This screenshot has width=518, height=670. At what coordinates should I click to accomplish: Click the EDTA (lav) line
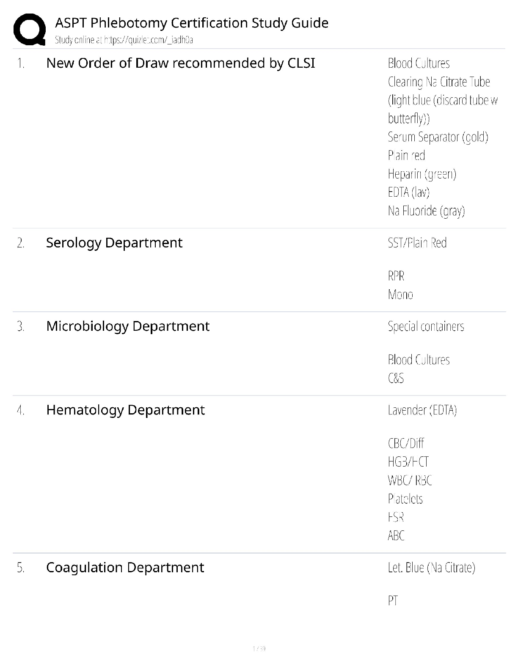pos(409,192)
